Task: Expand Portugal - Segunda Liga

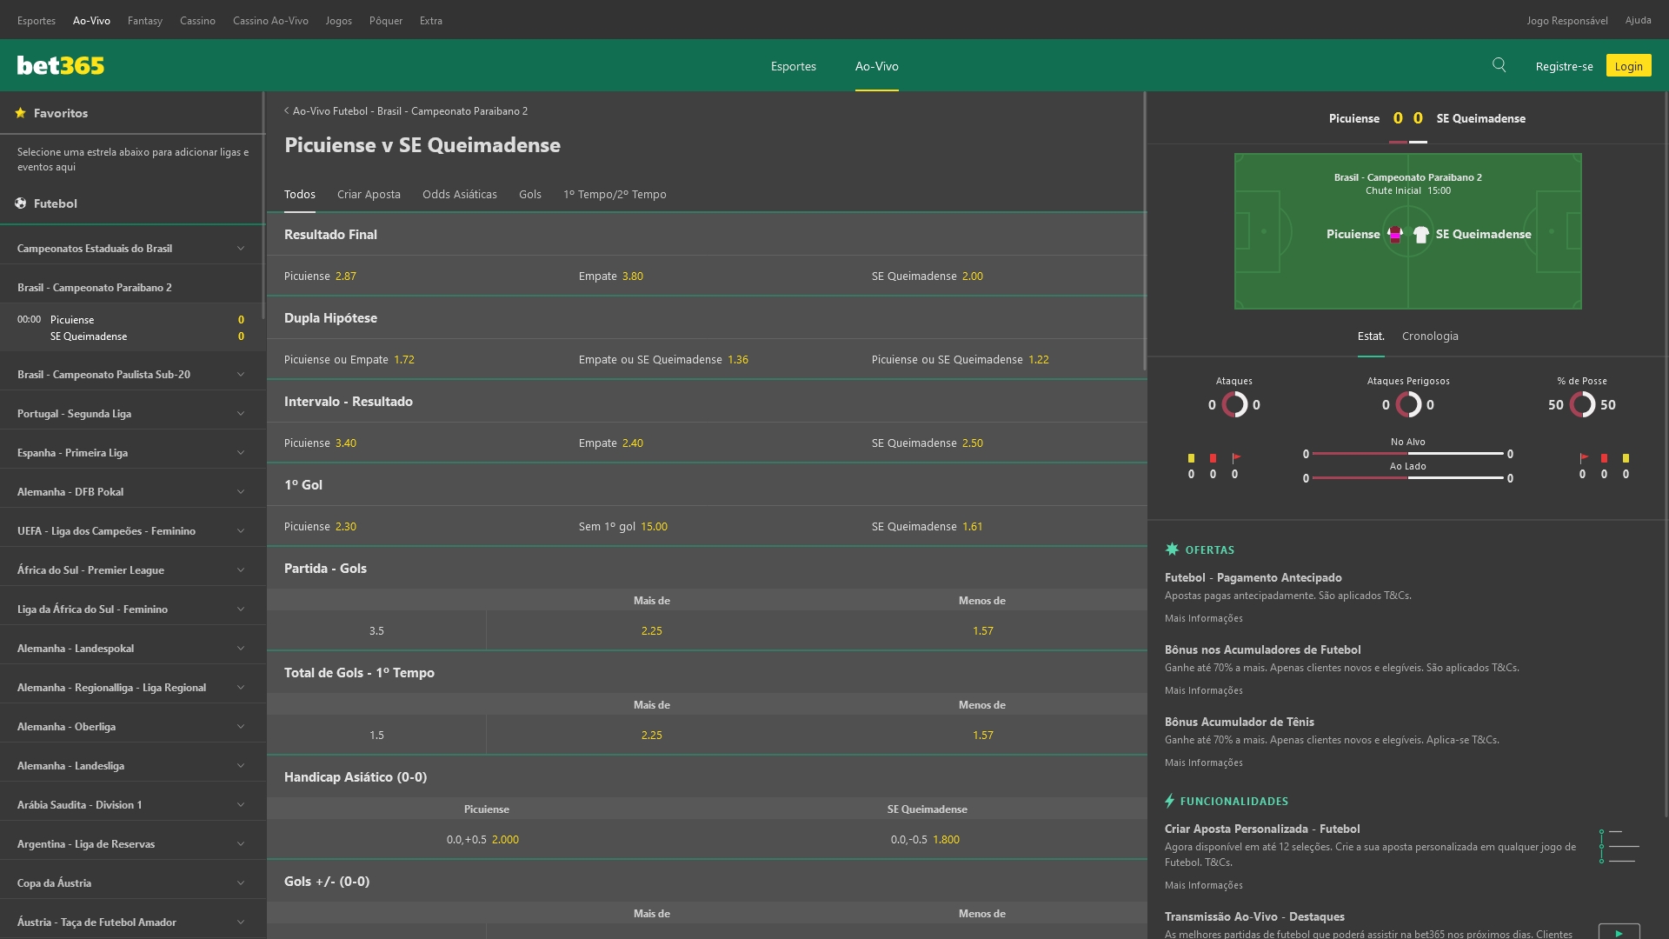Action: [132, 414]
